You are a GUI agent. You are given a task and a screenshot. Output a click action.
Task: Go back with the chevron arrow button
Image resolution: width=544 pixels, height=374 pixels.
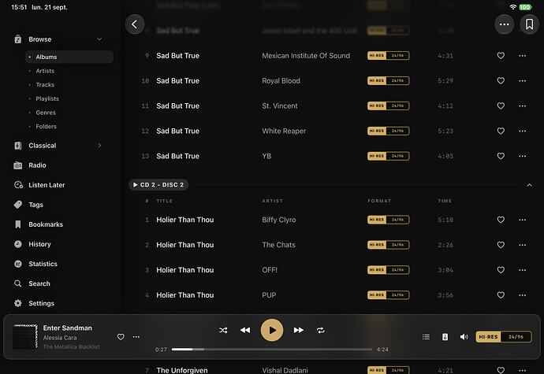click(135, 24)
